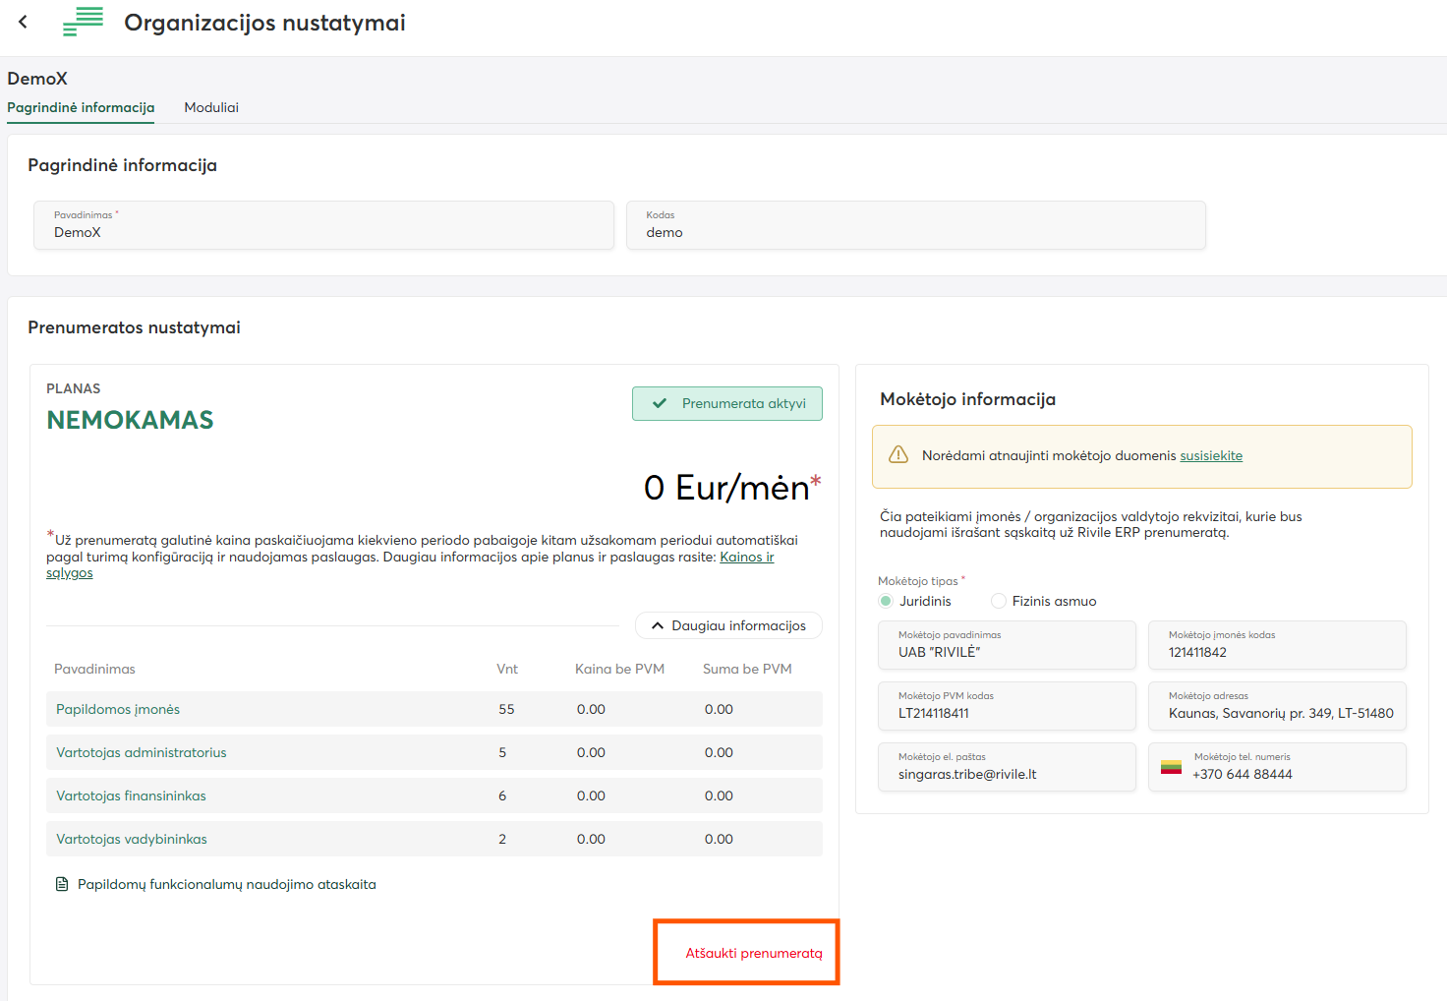Screen dimensions: 1447x1001
Task: Click the Mokėtojo PVM kodas field
Action: tap(1007, 706)
